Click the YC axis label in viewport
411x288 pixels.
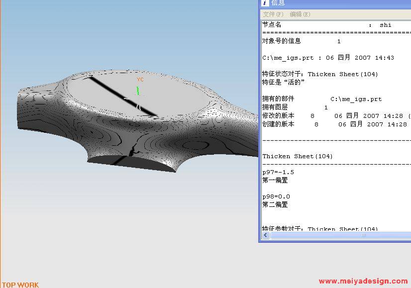[140, 79]
